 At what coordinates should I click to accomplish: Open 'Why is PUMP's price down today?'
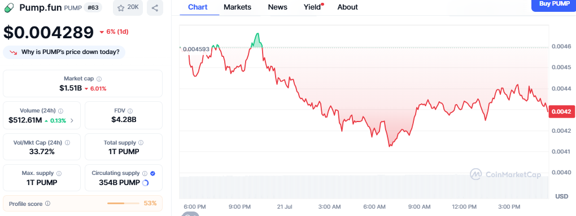64,52
